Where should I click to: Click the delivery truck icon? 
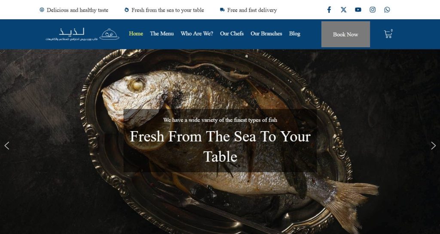tap(222, 10)
